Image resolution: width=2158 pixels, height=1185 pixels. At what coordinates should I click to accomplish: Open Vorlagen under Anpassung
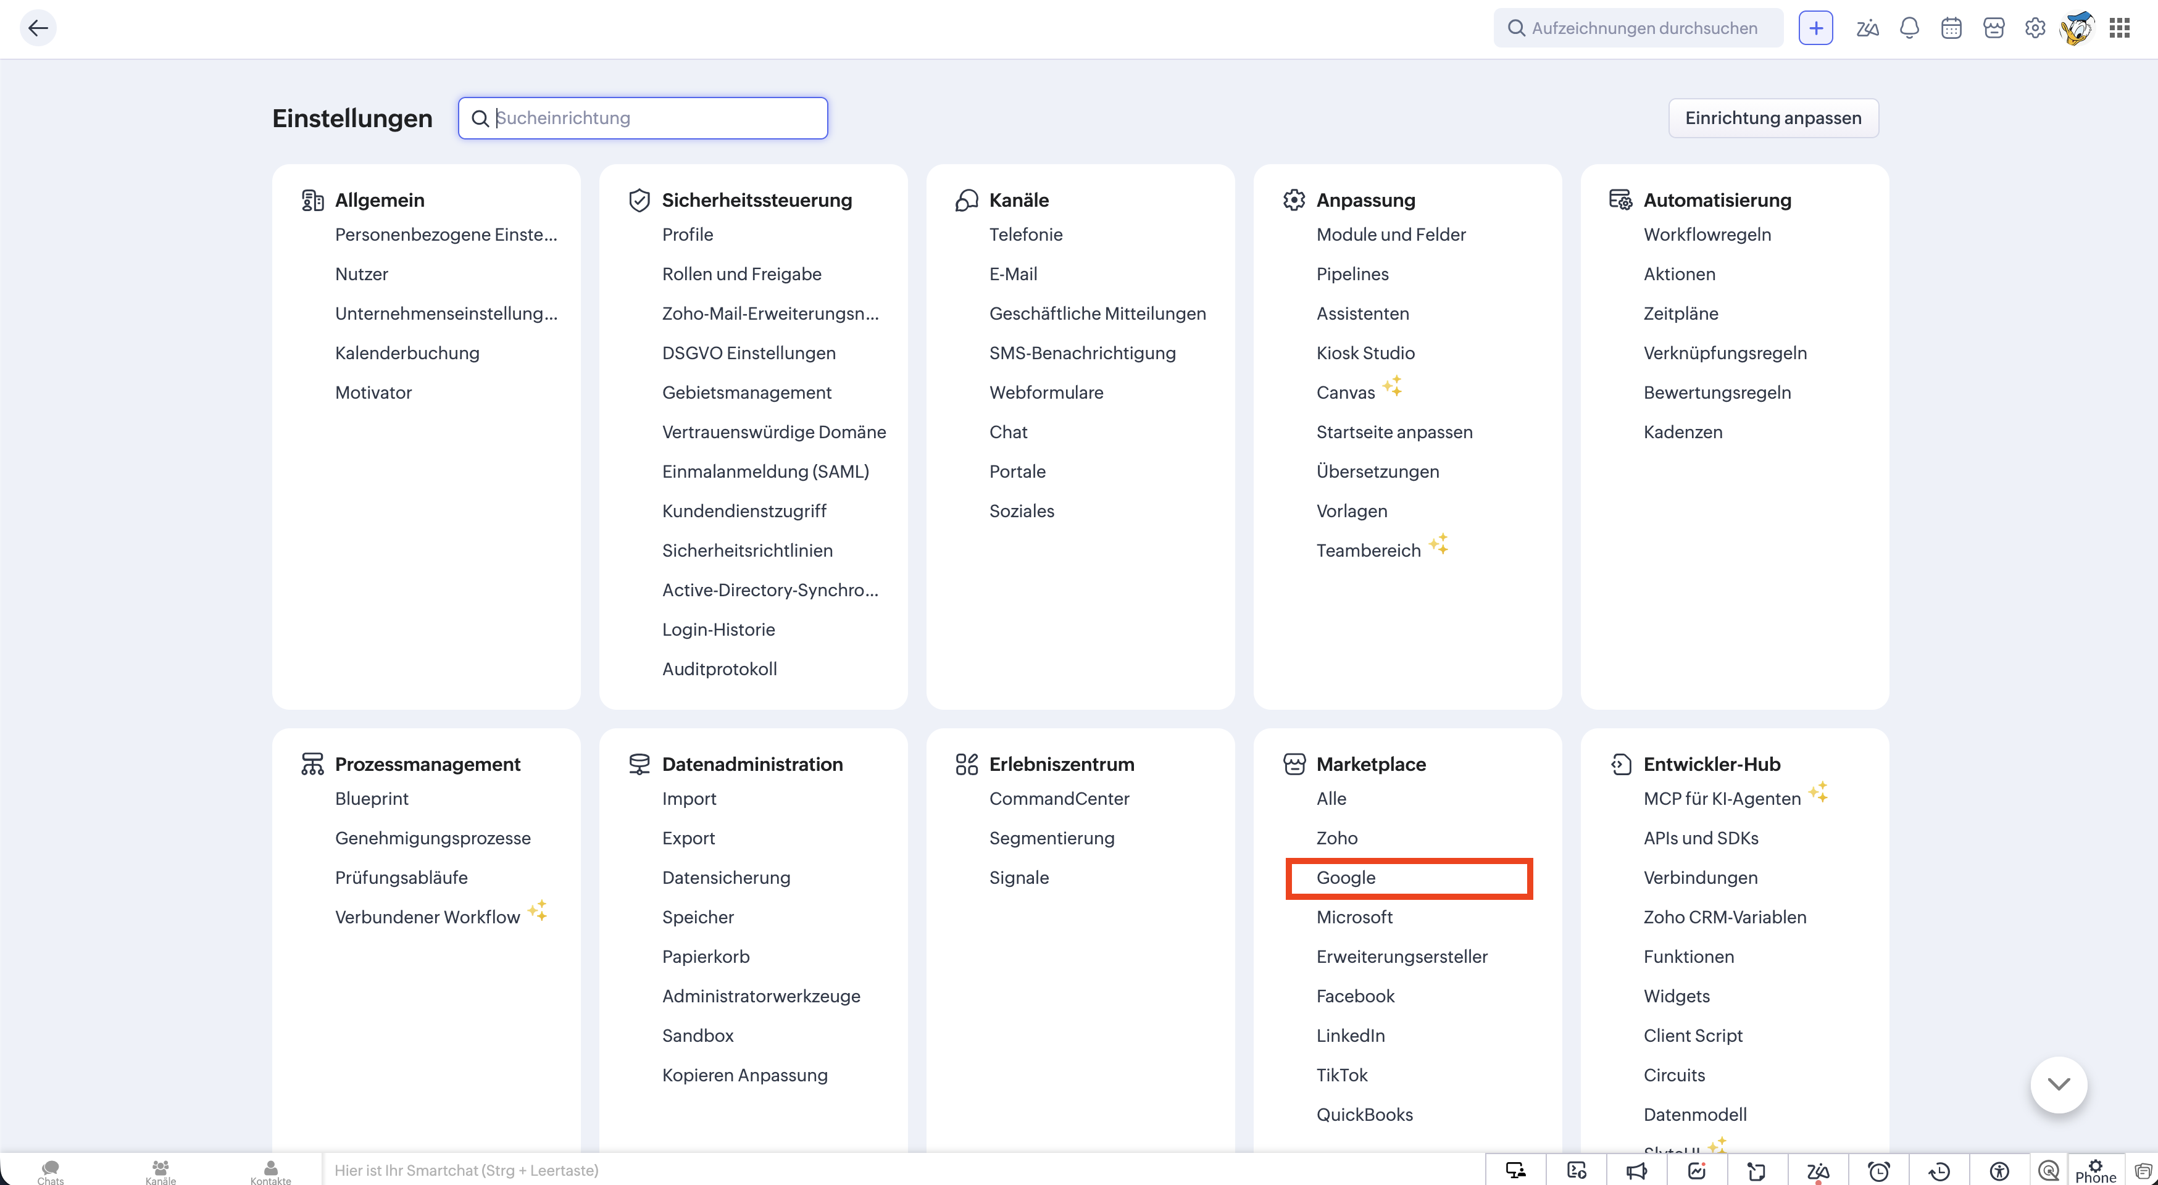click(x=1351, y=511)
